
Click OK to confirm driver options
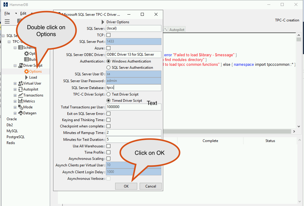[x=126, y=186]
